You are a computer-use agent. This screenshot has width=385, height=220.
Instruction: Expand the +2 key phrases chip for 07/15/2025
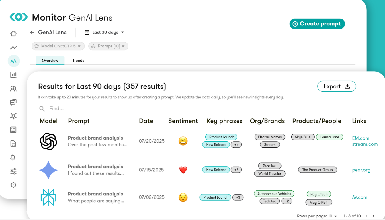(237, 170)
